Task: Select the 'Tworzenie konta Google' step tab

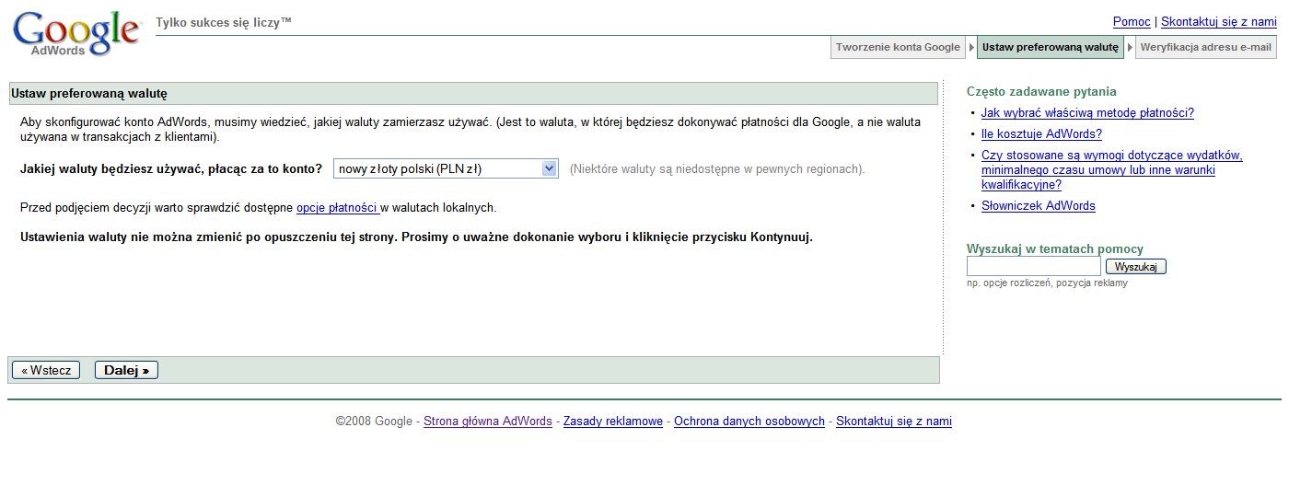Action: pyautogui.click(x=898, y=48)
